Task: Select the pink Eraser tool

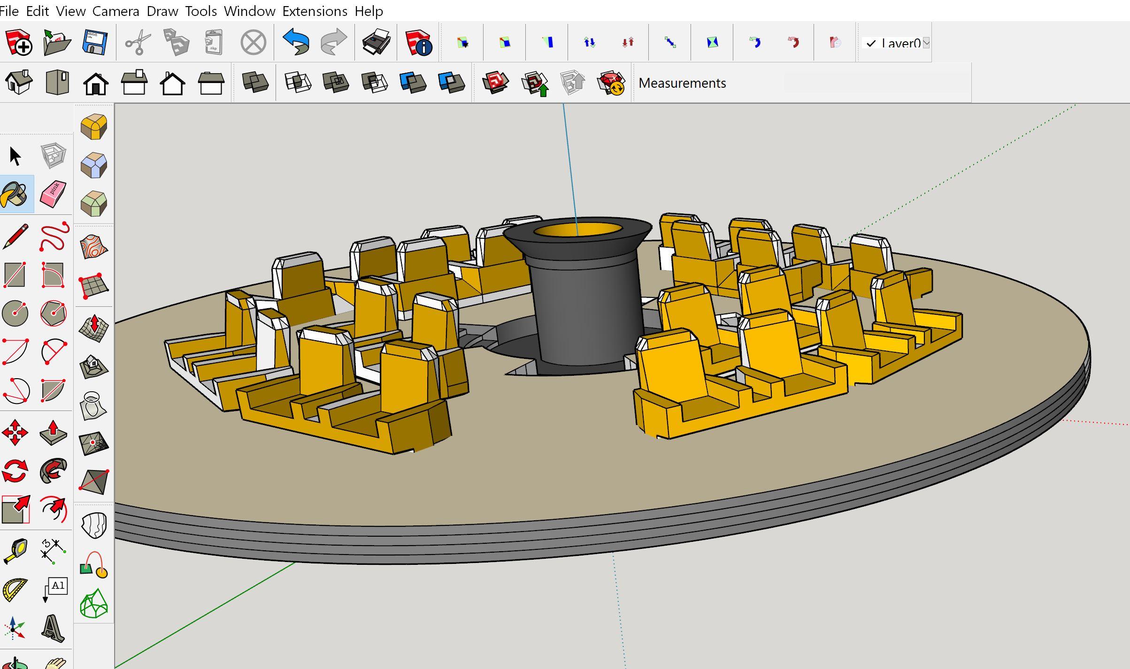Action: 53,194
